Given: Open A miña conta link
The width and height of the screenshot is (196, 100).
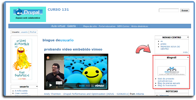Looking at the screenshot, I should [21, 91].
